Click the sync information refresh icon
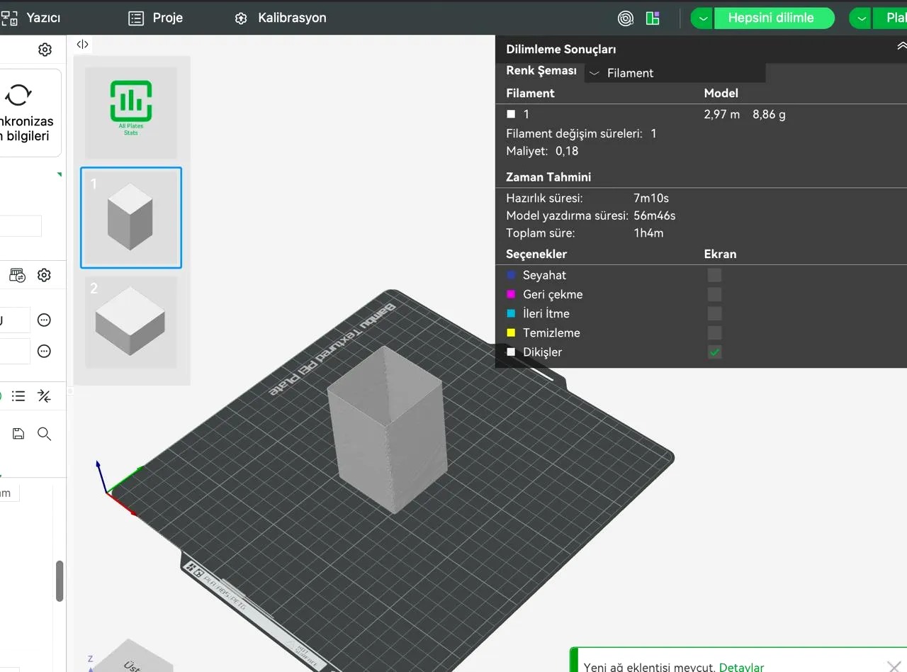The image size is (907, 672). pyautogui.click(x=18, y=94)
